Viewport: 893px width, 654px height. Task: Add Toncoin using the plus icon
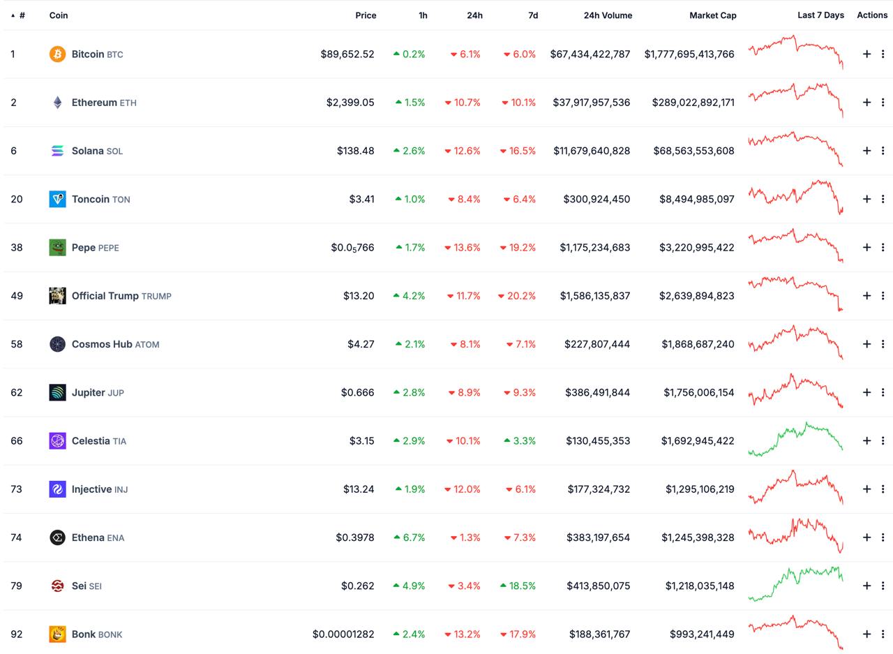coord(866,199)
